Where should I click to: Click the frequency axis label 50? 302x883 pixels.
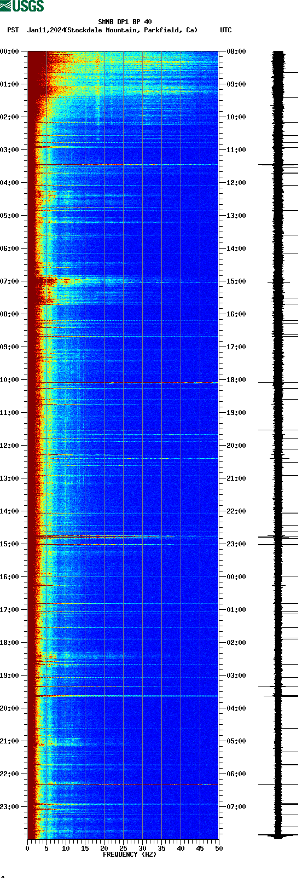click(x=219, y=849)
